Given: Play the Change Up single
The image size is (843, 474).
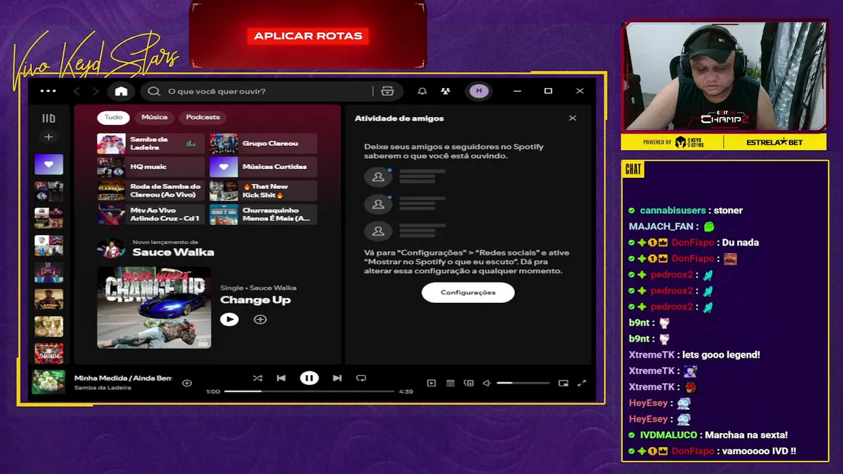Looking at the screenshot, I should coord(229,319).
